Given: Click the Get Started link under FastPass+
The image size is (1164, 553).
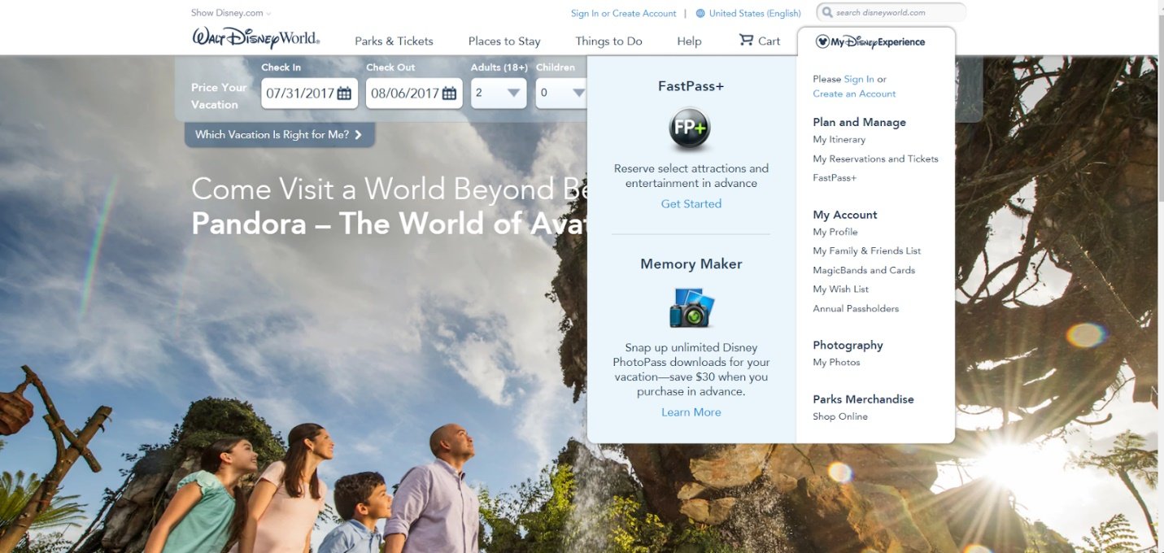Looking at the screenshot, I should click(691, 203).
